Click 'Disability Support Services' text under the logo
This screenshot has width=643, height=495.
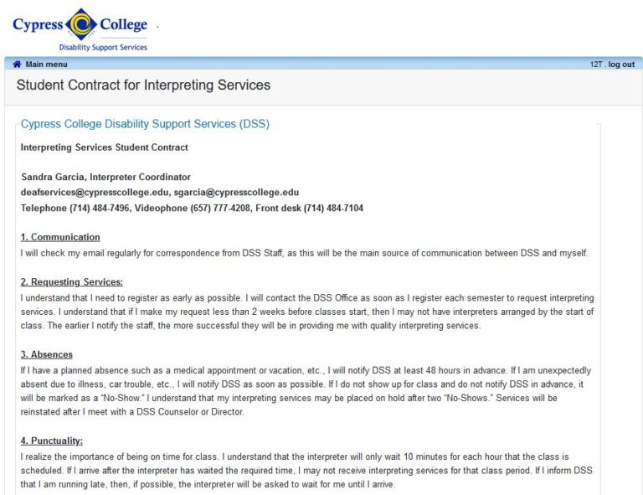[x=102, y=48]
